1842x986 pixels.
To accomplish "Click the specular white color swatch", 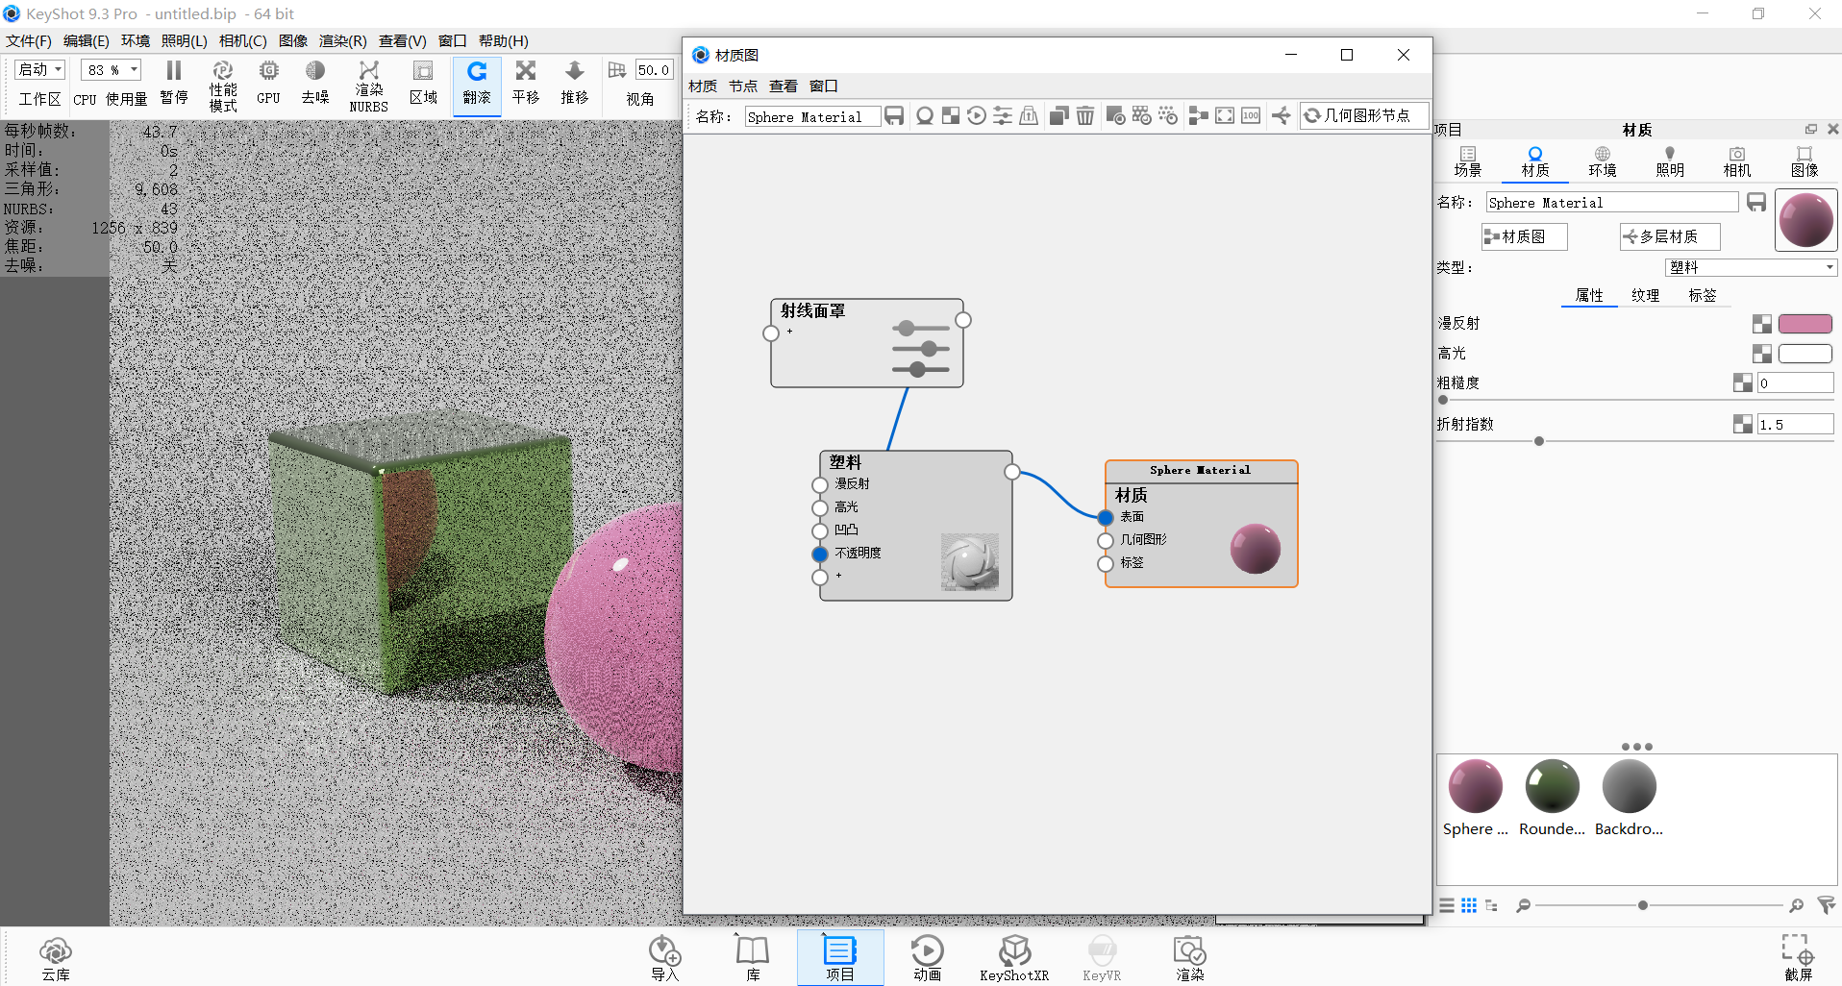I will (1805, 354).
